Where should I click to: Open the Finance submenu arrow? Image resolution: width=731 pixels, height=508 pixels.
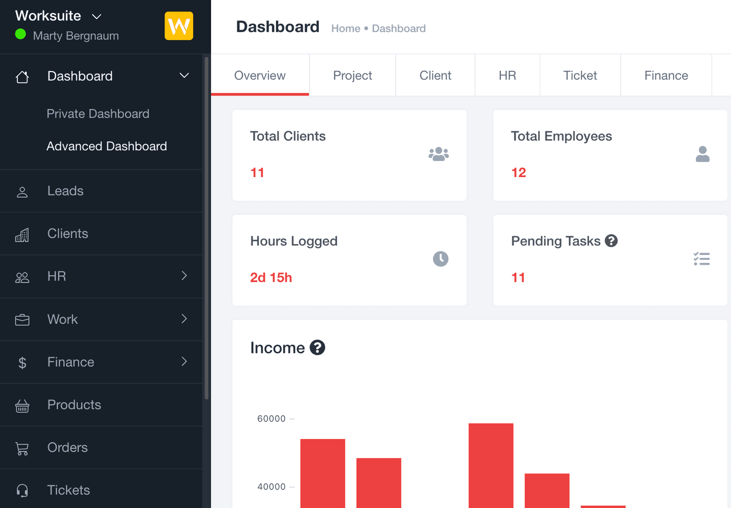click(x=184, y=362)
